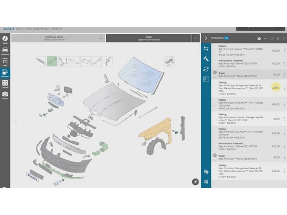Viewport: 287px width, 215px height.
Task: Select the Calculate icon in left sidebar
Action: point(5,84)
